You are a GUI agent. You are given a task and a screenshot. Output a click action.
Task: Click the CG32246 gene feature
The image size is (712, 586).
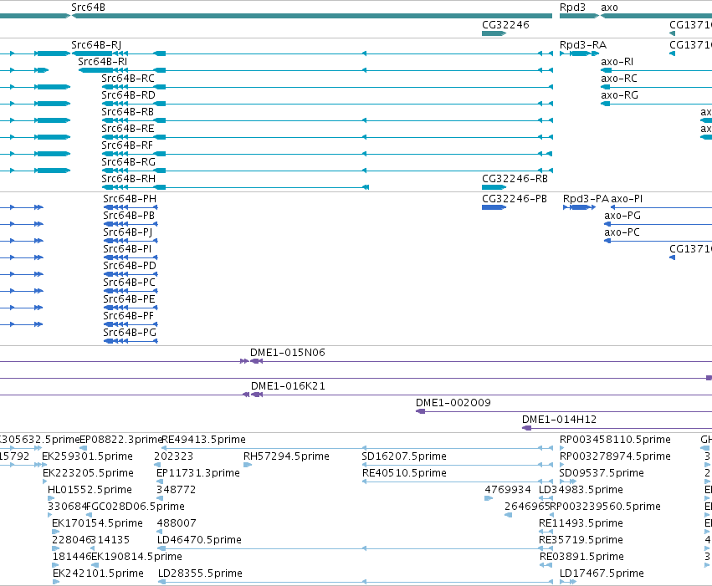tap(494, 33)
